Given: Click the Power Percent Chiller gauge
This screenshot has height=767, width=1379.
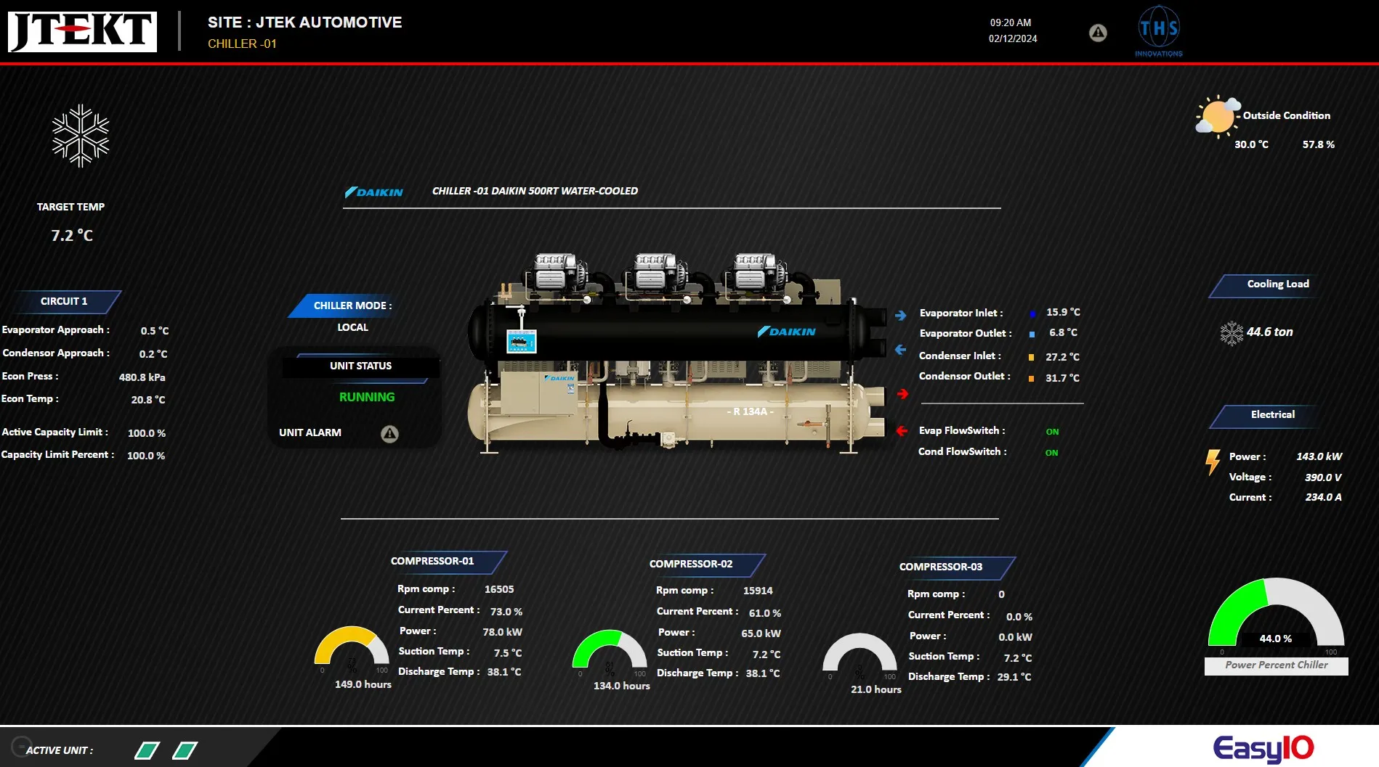Looking at the screenshot, I should coord(1276,612).
